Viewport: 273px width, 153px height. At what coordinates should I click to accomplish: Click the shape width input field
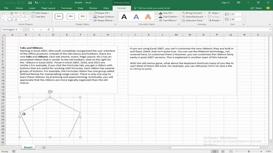pos(235,19)
